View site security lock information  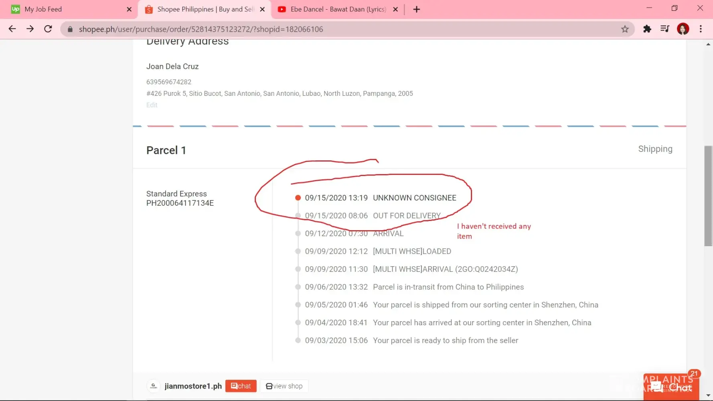coord(70,29)
